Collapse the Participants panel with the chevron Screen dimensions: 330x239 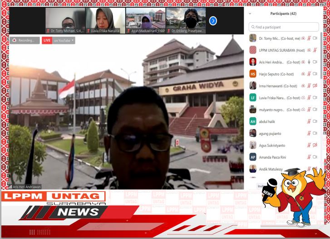(x=250, y=14)
